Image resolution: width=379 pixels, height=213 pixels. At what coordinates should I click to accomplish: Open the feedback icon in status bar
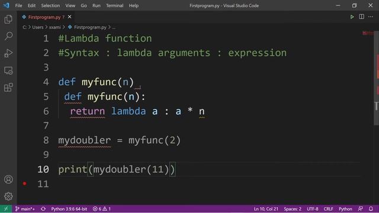360,209
